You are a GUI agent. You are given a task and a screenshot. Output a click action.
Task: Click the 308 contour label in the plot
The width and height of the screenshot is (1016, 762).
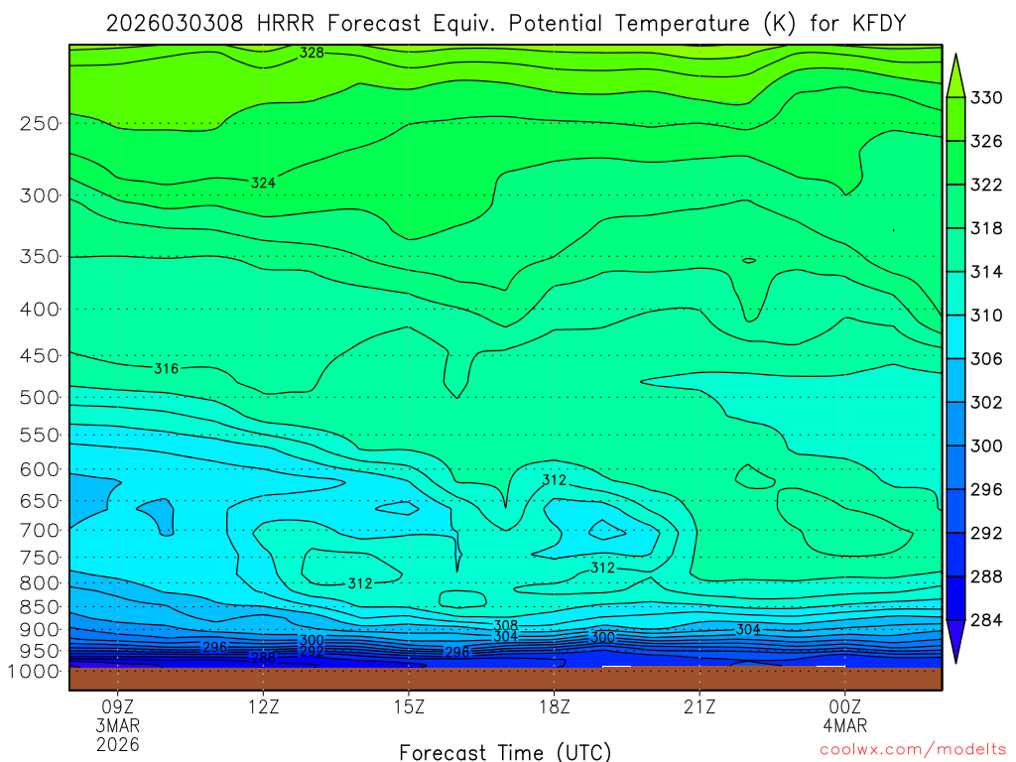pyautogui.click(x=506, y=625)
